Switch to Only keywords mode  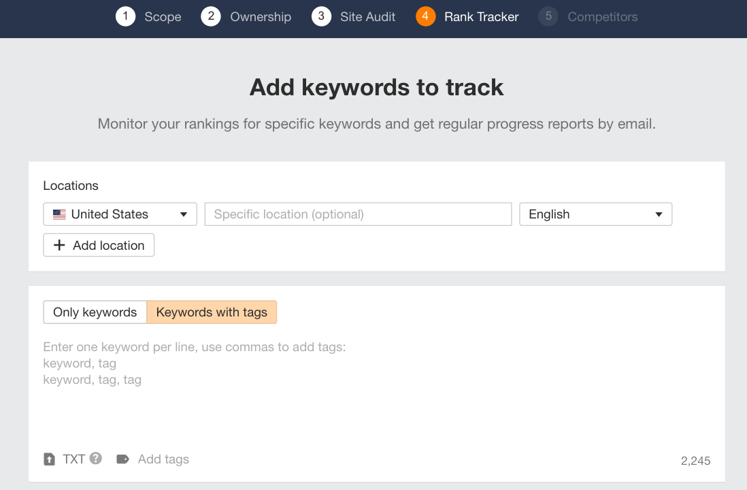coord(95,312)
